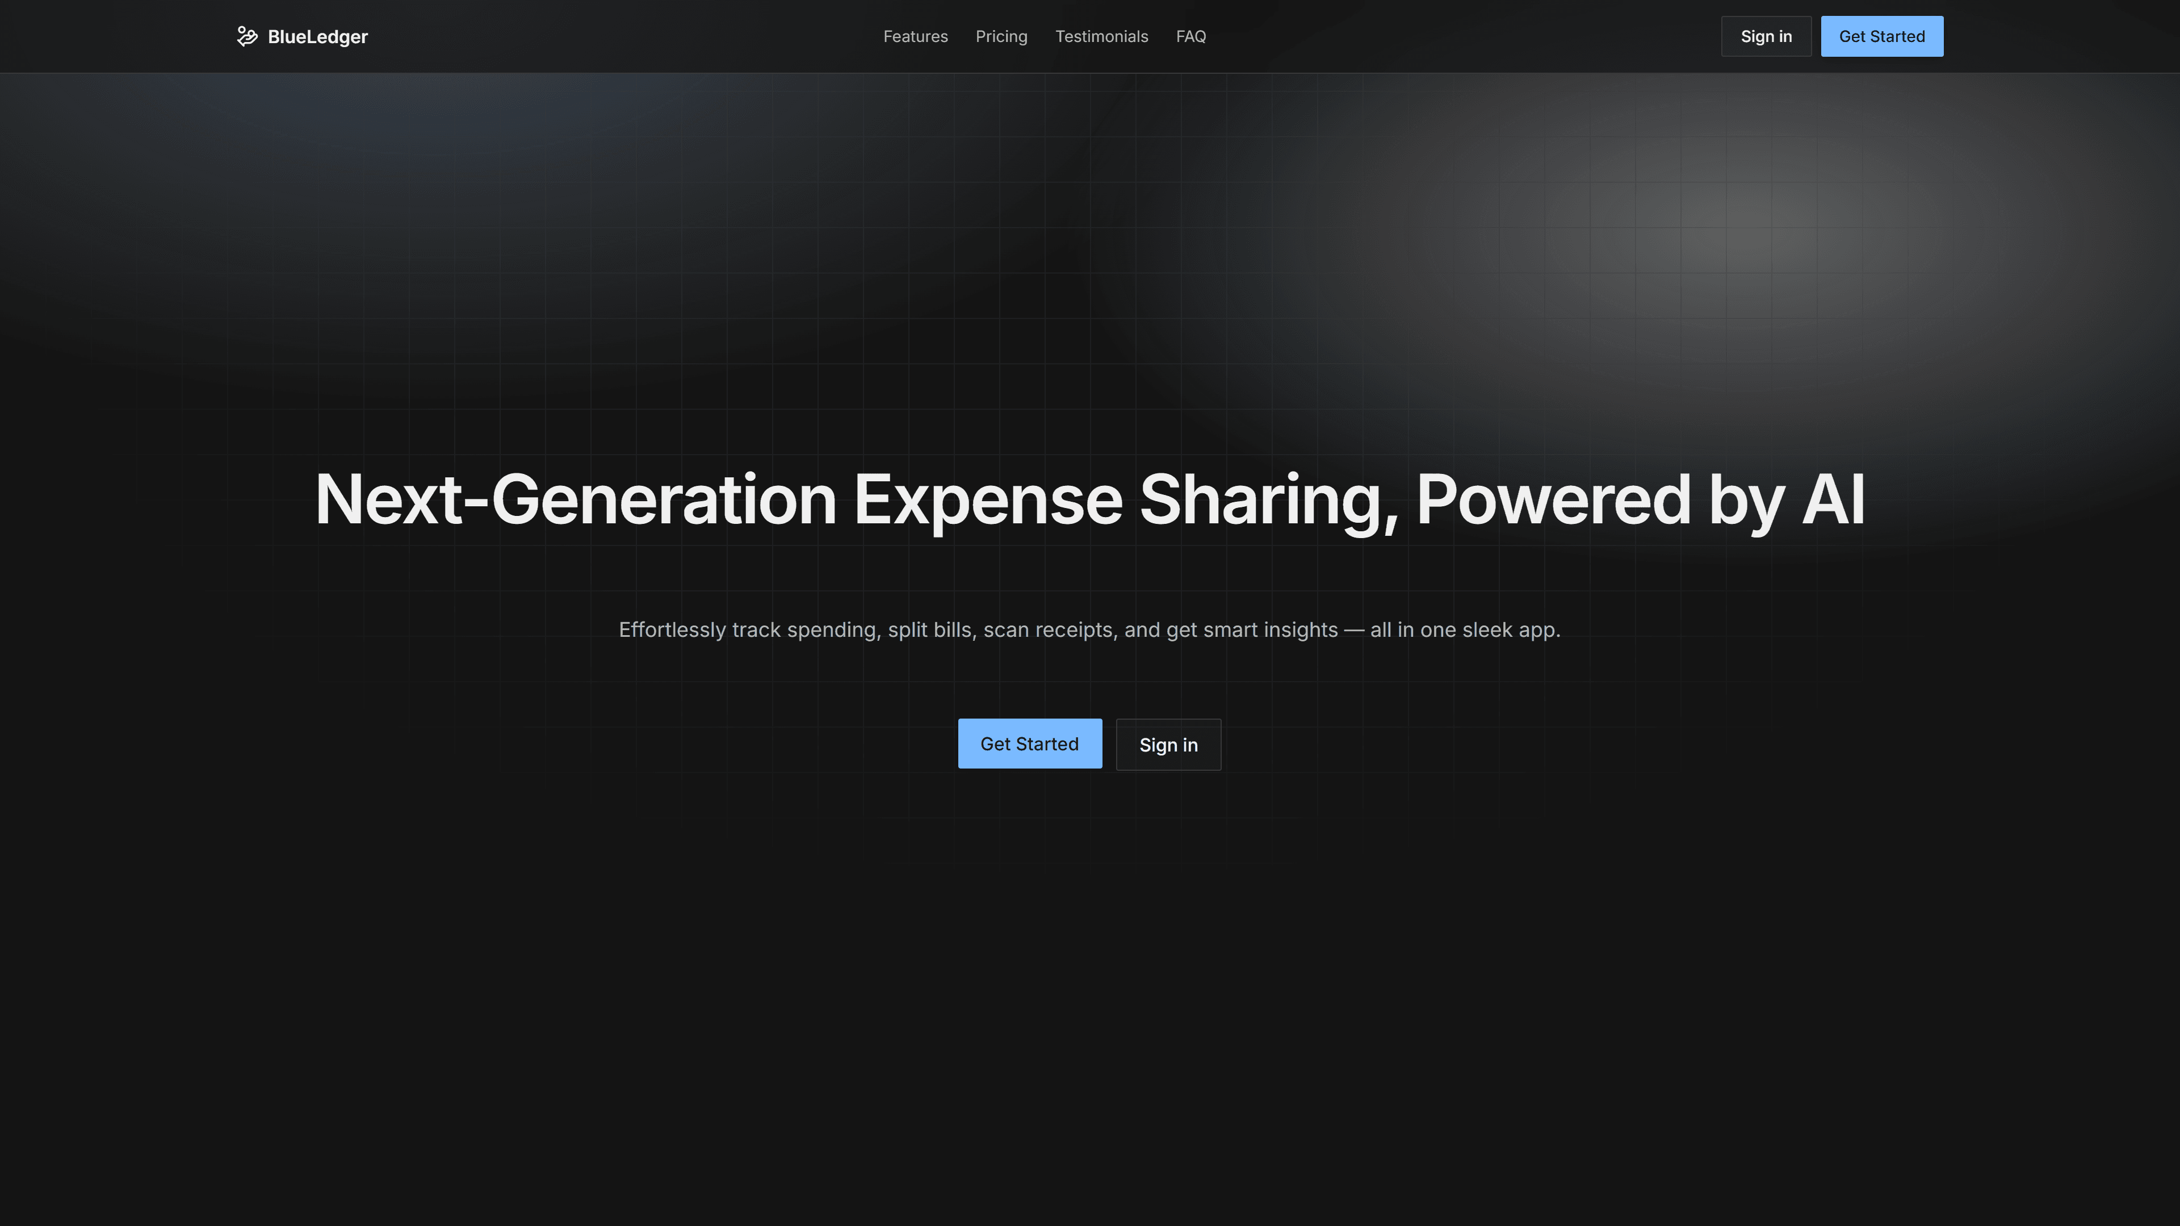Jump to Testimonials from the navbar
The height and width of the screenshot is (1226, 2180).
(1101, 36)
